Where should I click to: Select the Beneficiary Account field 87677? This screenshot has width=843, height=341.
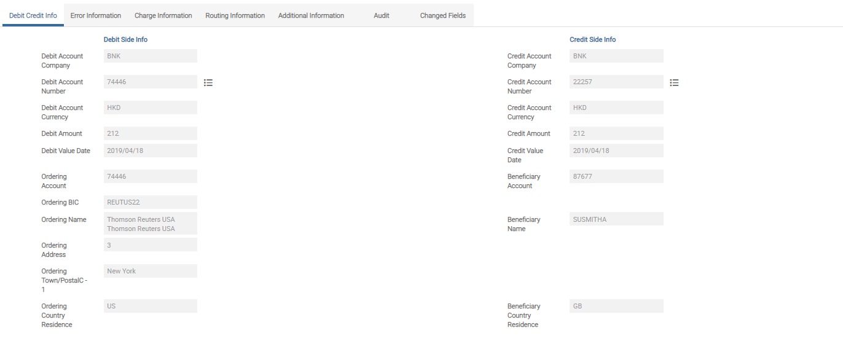(616, 176)
